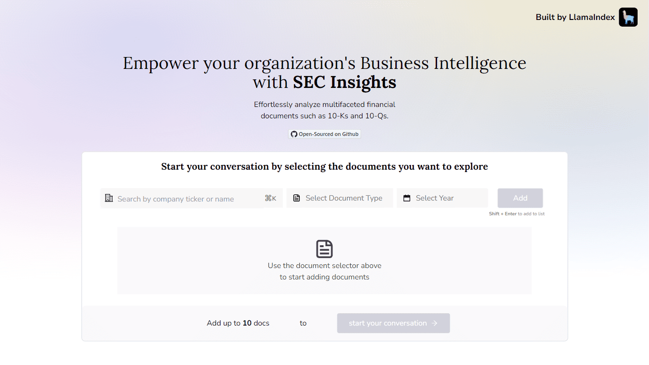Click the large document icon in the empty list

pos(324,249)
